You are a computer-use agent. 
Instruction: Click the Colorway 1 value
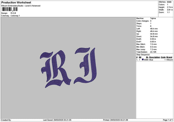point(15,16)
